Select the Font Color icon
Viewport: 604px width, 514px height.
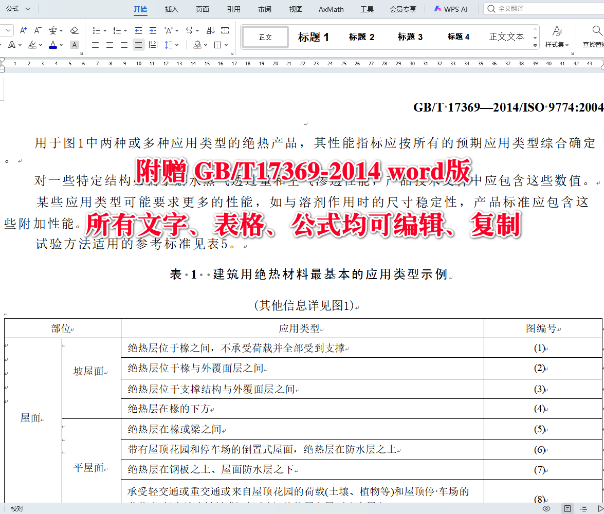pyautogui.click(x=53, y=45)
